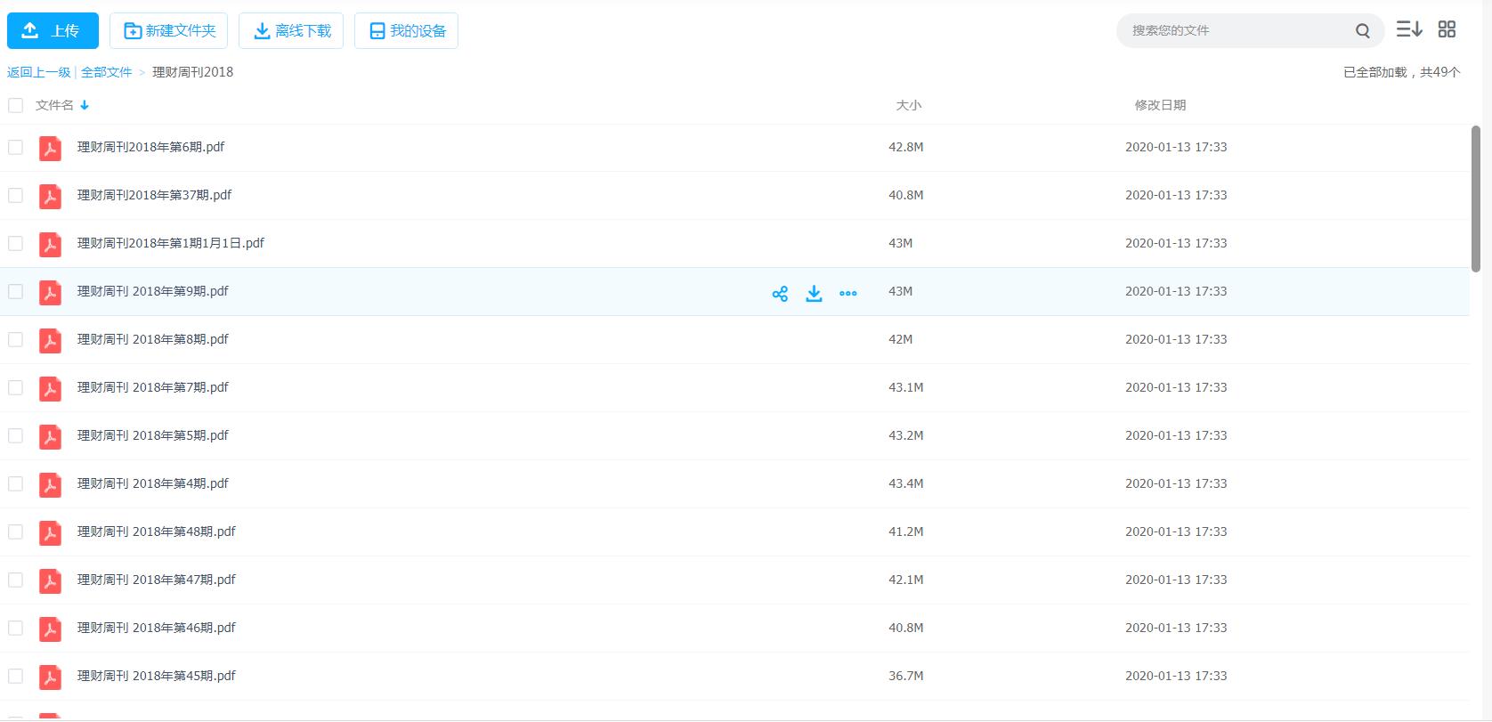1492x722 pixels.
Task: Click the 36.7M size cell
Action: point(906,676)
